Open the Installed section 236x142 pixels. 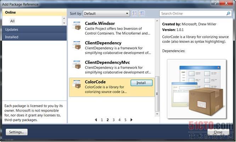(34, 37)
